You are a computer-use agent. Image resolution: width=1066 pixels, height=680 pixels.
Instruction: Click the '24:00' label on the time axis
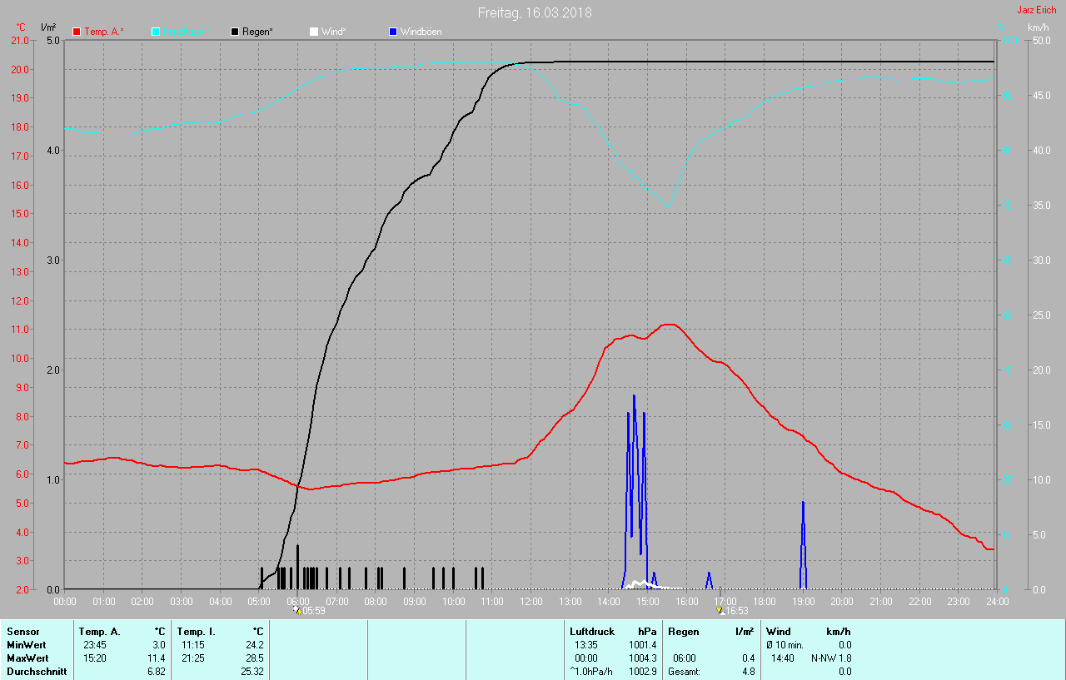(x=997, y=601)
